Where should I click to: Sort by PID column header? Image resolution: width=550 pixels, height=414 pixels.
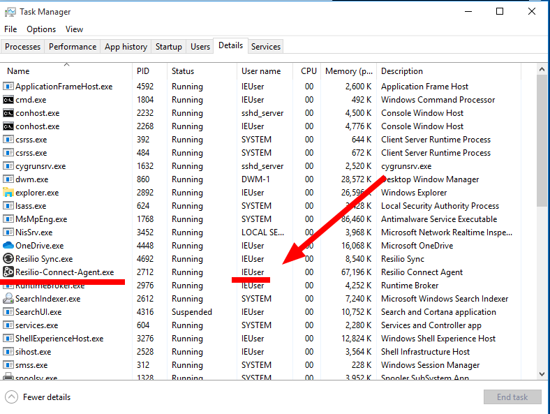pyautogui.click(x=143, y=71)
